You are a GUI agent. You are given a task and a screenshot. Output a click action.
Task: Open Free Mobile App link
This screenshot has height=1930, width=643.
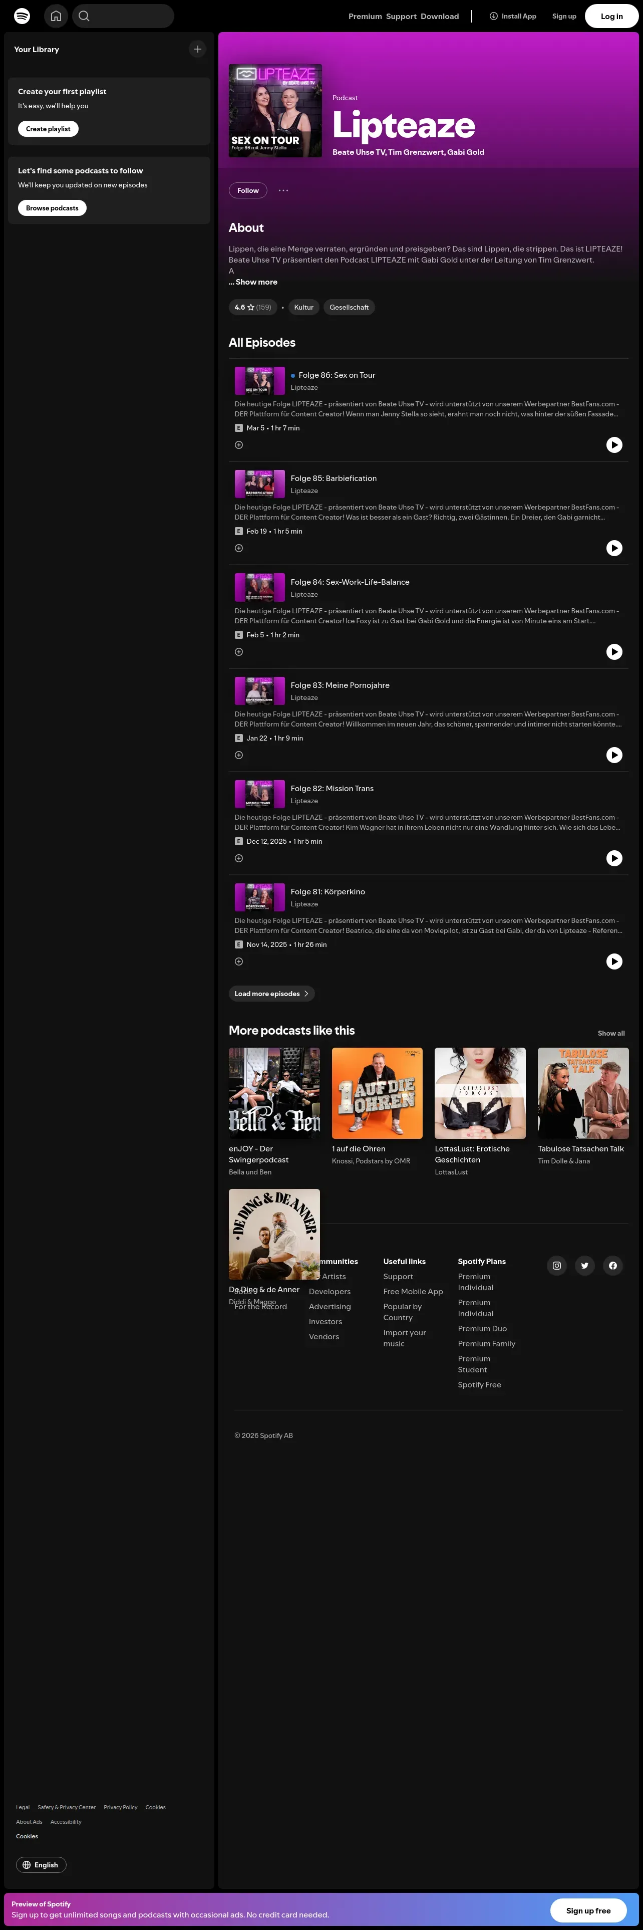[x=413, y=1292]
